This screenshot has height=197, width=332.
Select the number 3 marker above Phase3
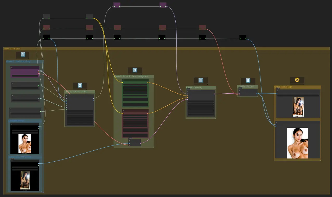pyautogui.click(x=135, y=70)
